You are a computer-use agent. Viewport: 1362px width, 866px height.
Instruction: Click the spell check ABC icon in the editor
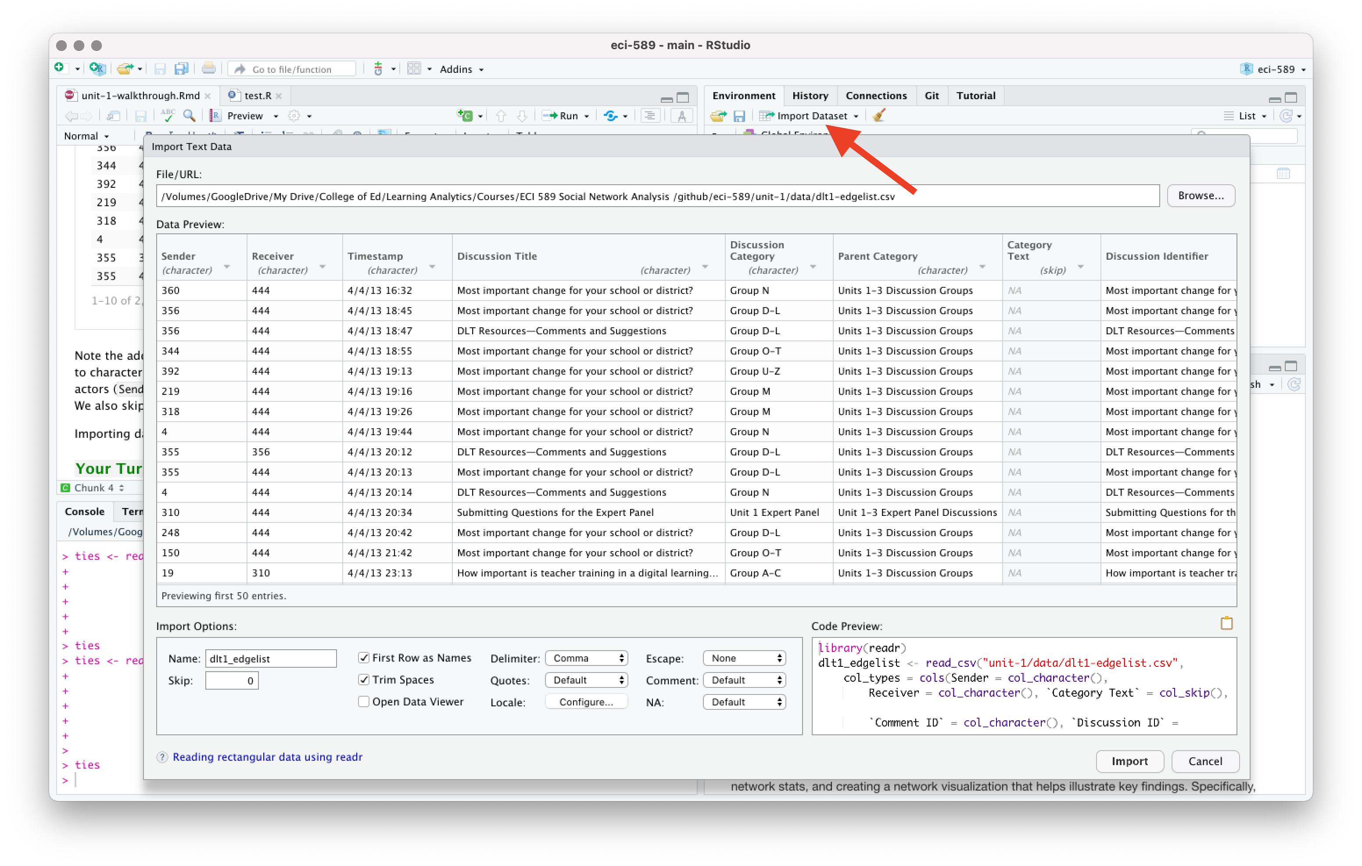click(168, 115)
